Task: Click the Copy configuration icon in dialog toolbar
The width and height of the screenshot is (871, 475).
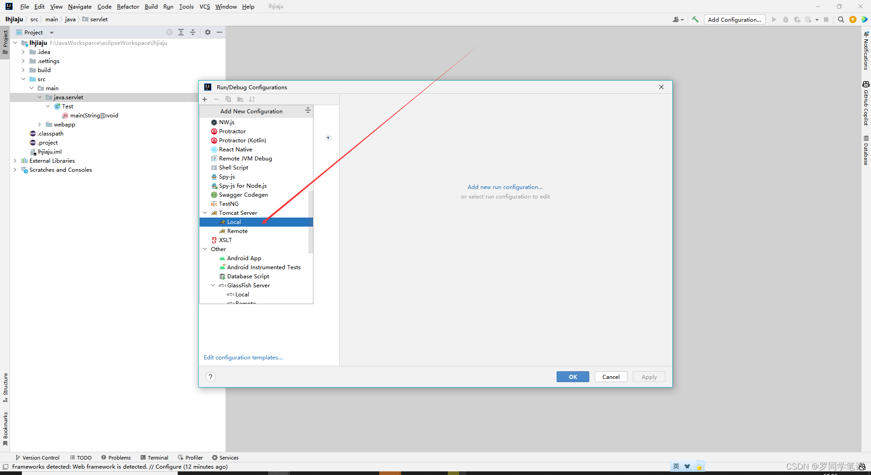Action: point(228,99)
